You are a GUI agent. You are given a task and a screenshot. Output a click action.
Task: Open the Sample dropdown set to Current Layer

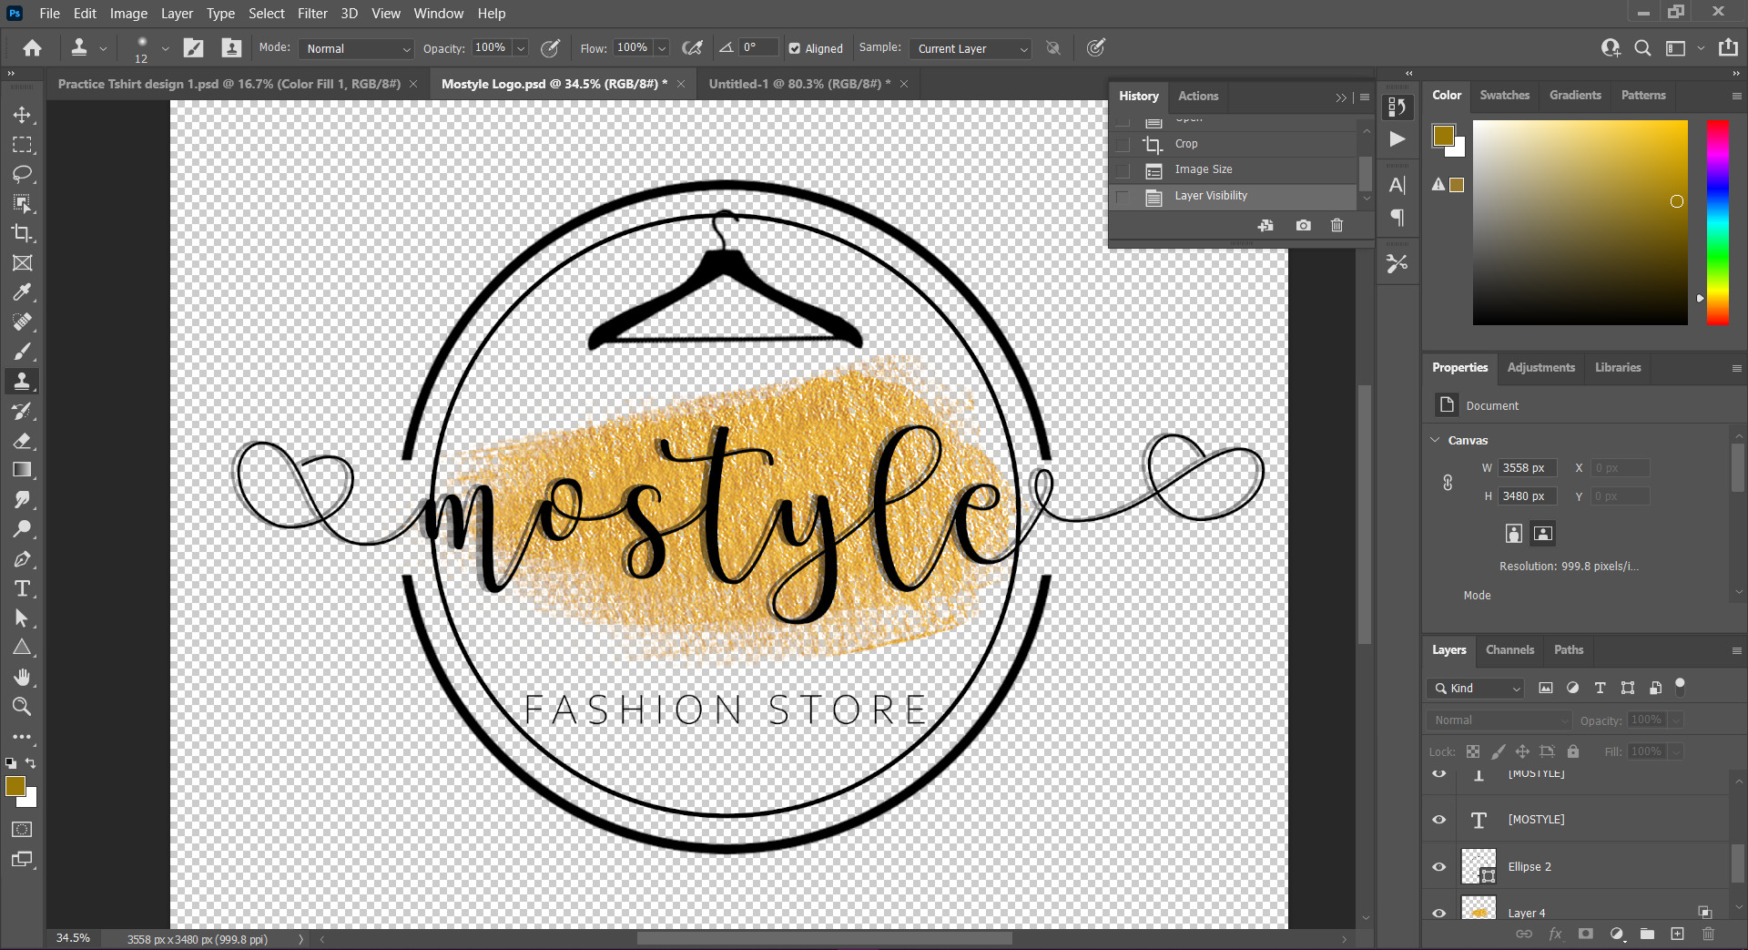(971, 49)
